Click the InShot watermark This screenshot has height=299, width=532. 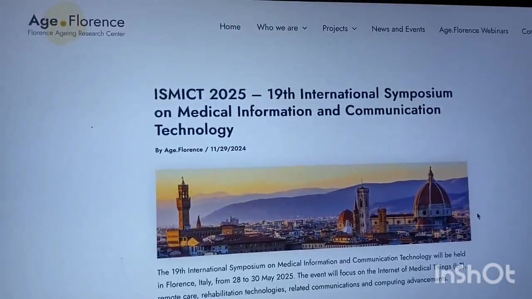click(x=475, y=274)
